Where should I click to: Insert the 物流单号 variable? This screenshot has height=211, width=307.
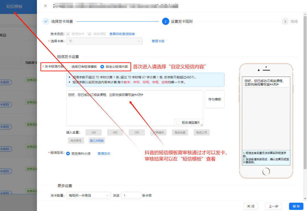76,140
